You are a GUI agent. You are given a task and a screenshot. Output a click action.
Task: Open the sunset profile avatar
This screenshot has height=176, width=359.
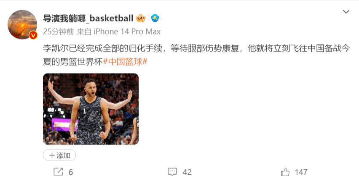[x=22, y=25]
